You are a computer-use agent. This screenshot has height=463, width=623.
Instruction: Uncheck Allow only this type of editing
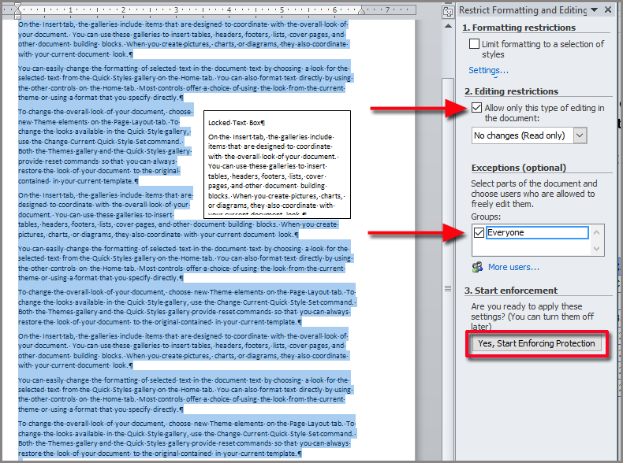tap(477, 108)
